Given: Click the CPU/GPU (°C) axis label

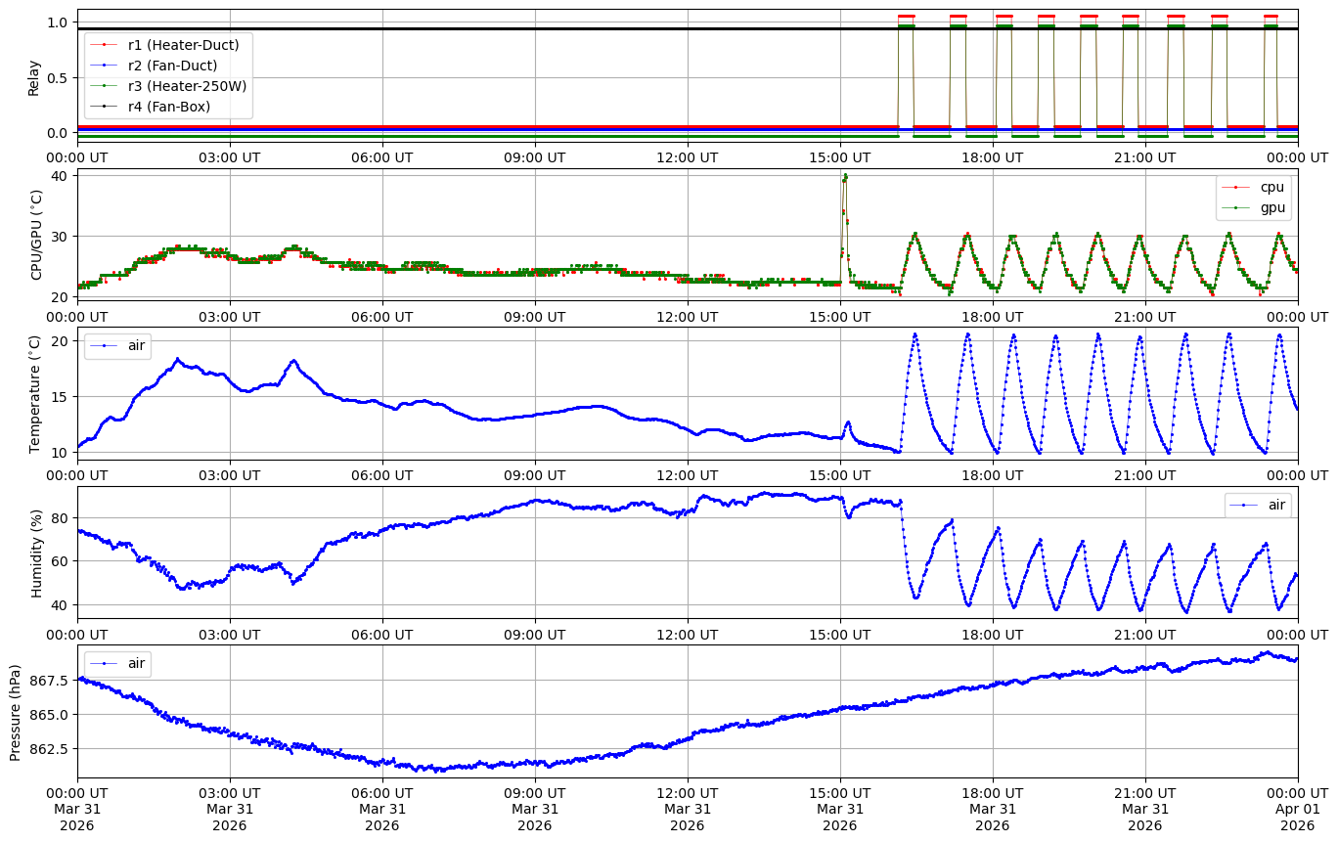Looking at the screenshot, I should point(37,235).
